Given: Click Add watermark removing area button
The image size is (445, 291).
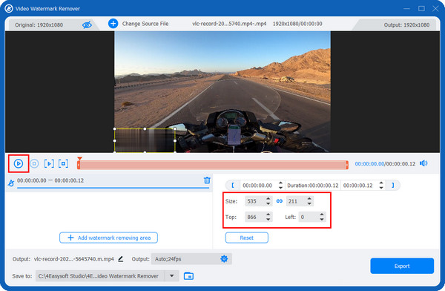Looking at the screenshot, I should tap(108, 238).
